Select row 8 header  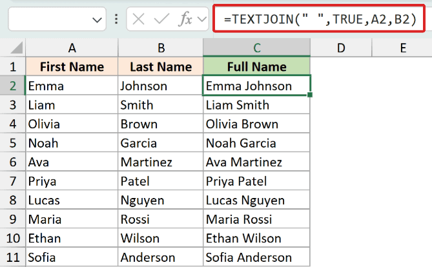pos(13,200)
